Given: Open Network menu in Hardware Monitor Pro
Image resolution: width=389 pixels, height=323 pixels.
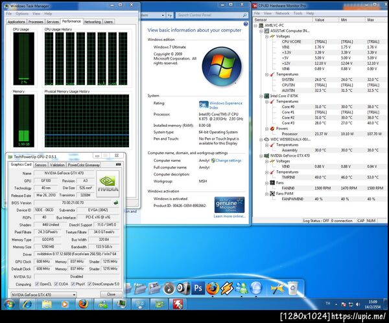Looking at the screenshot, I should tap(282, 14).
